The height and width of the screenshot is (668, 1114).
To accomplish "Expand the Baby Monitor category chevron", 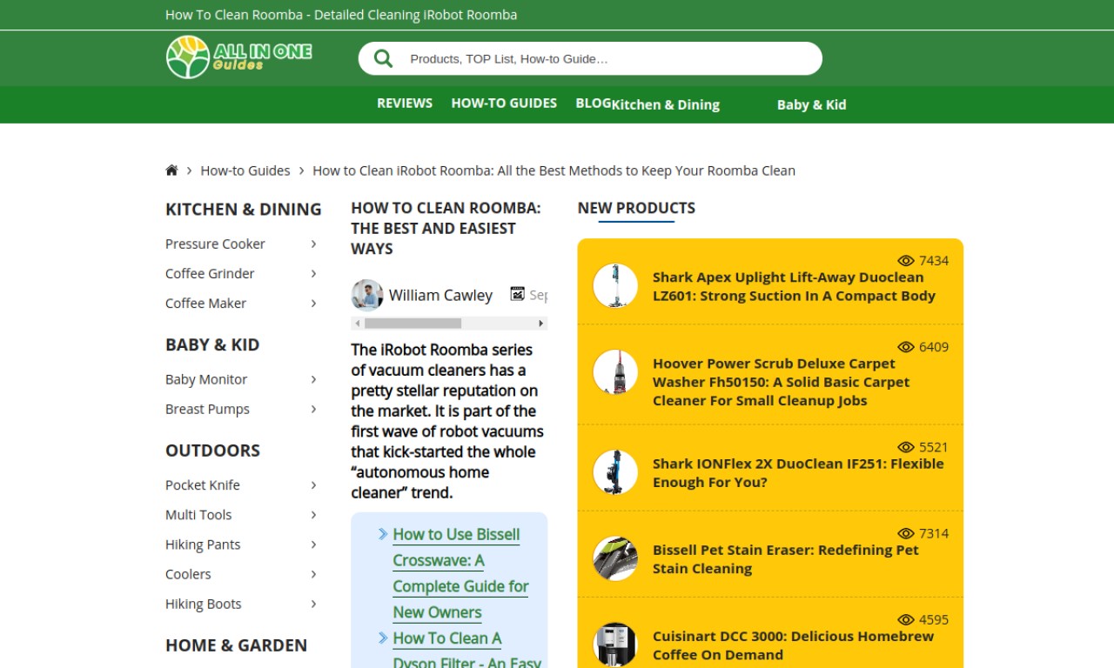I will point(313,379).
